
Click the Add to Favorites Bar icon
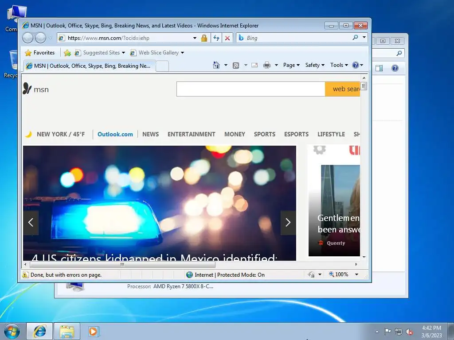(x=67, y=53)
